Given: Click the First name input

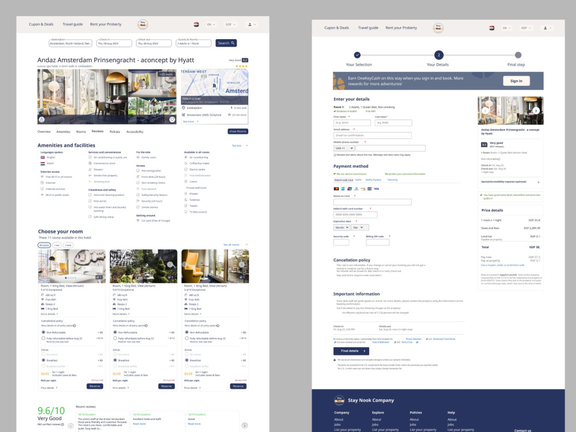Looking at the screenshot, I should (x=352, y=123).
